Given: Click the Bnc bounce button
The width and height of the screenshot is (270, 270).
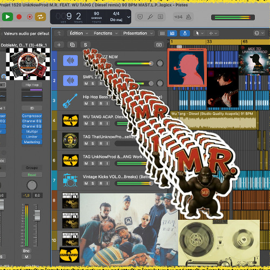Looking at the screenshot, I should click(x=26, y=251).
